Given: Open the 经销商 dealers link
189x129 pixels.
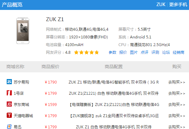Looking at the screenshot, I should tap(178, 52).
